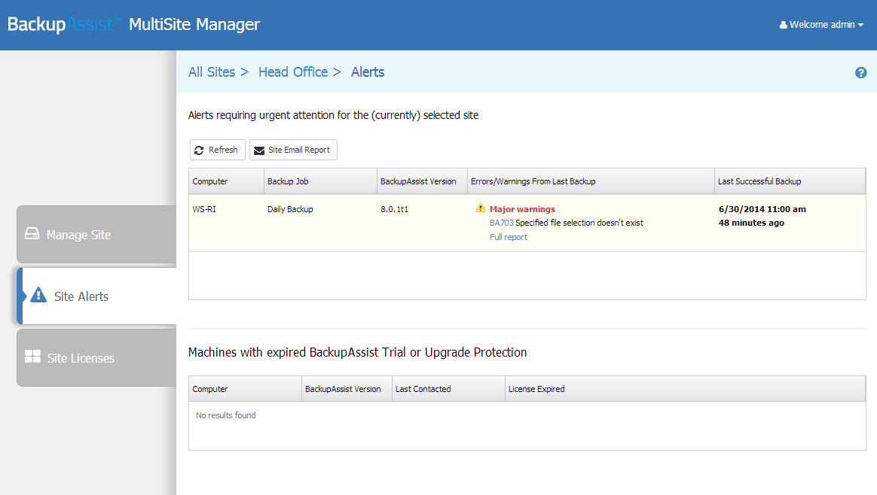The image size is (877, 495).
Task: Select the Site Alerts tab
Action: point(96,296)
